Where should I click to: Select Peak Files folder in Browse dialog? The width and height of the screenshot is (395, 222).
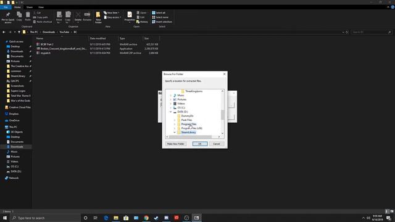[186, 120]
